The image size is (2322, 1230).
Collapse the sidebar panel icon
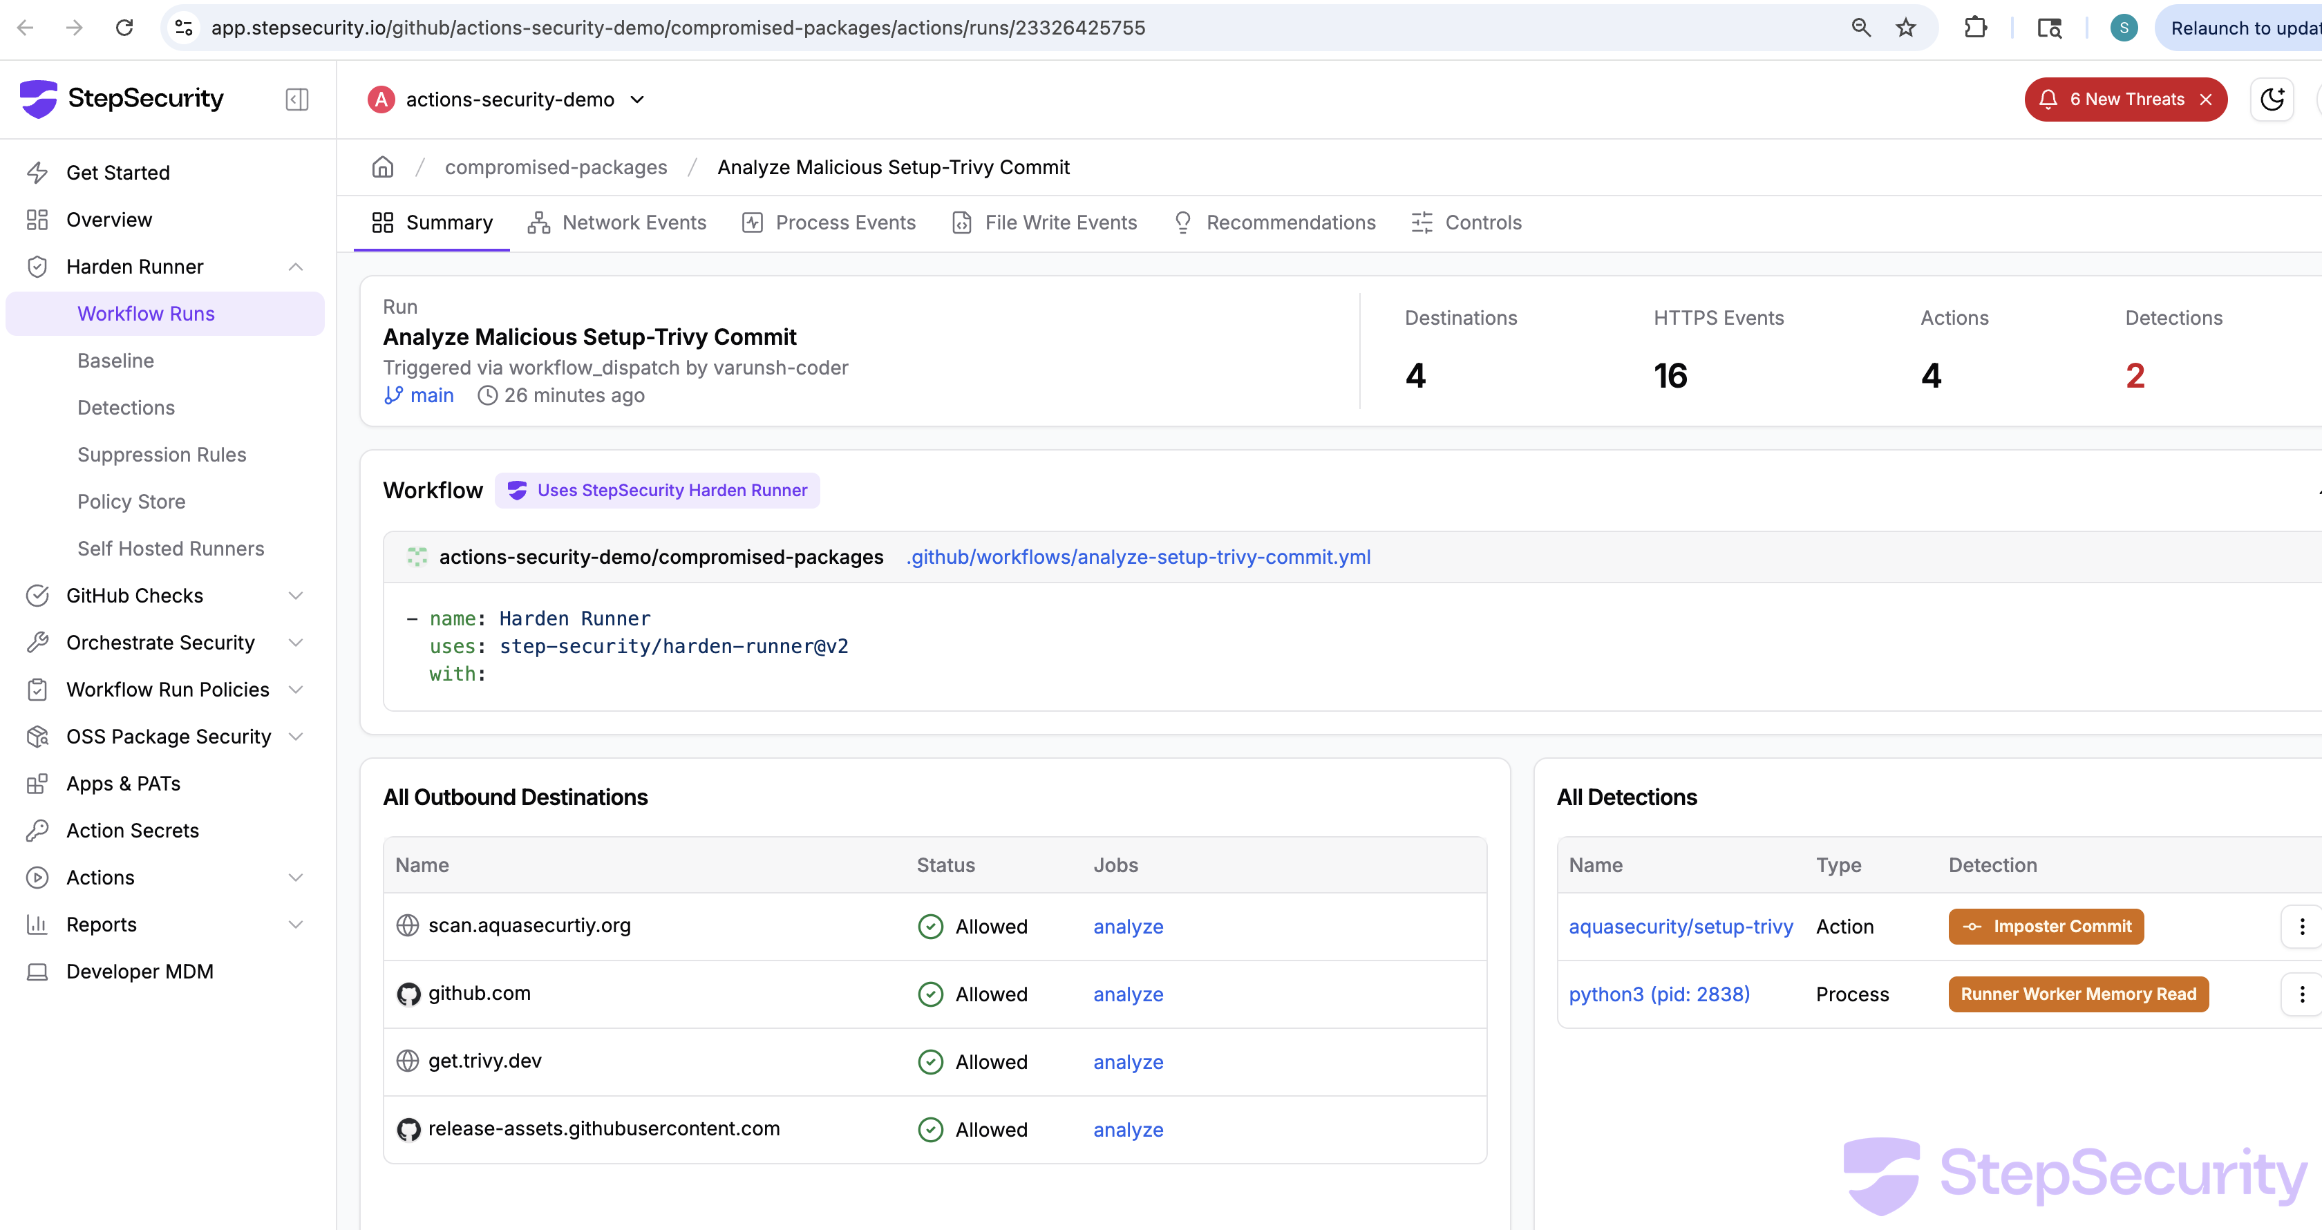coord(296,99)
